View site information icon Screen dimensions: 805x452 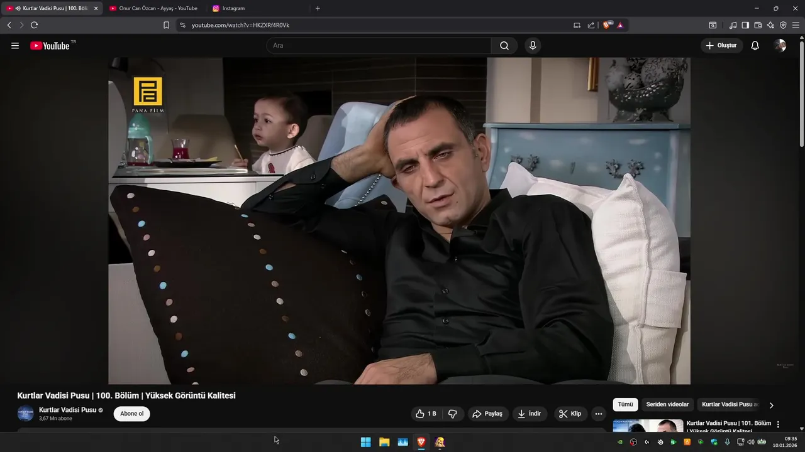click(x=182, y=25)
